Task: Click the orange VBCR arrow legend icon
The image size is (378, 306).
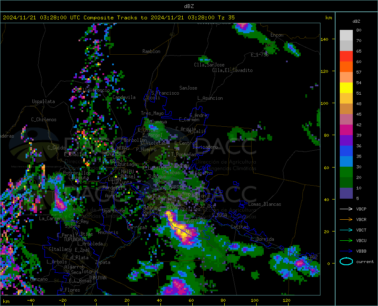Action: pyautogui.click(x=346, y=219)
